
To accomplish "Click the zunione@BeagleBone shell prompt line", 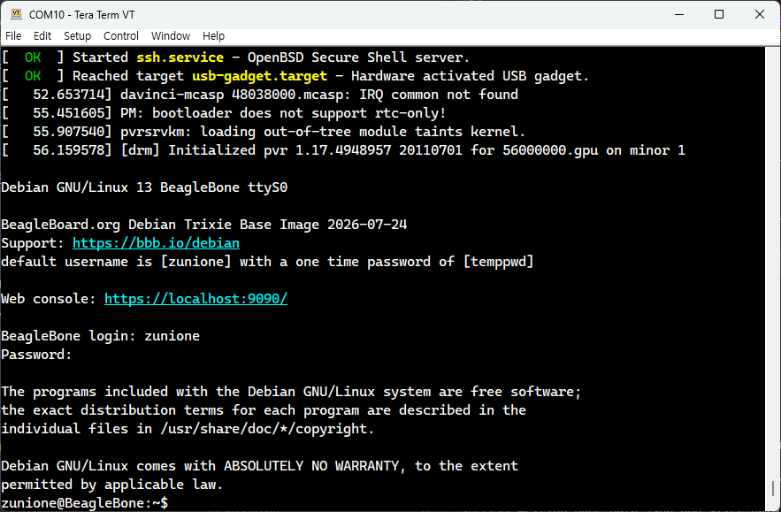I will [x=85, y=503].
